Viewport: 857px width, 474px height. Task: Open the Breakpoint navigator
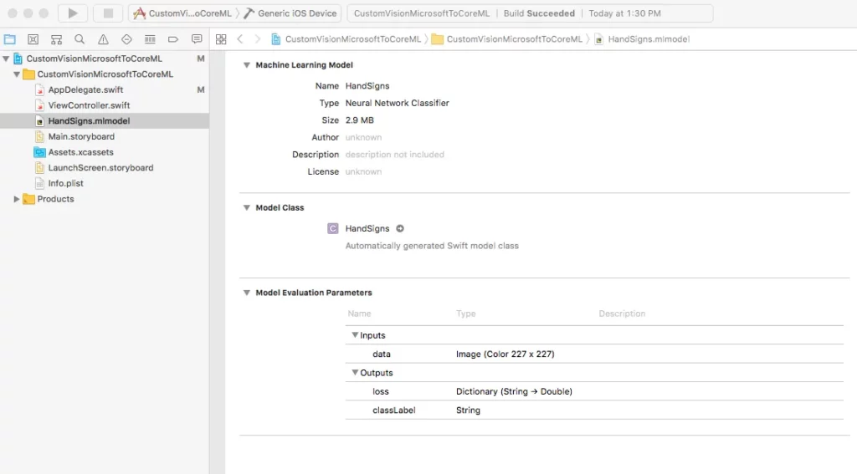pyautogui.click(x=173, y=39)
